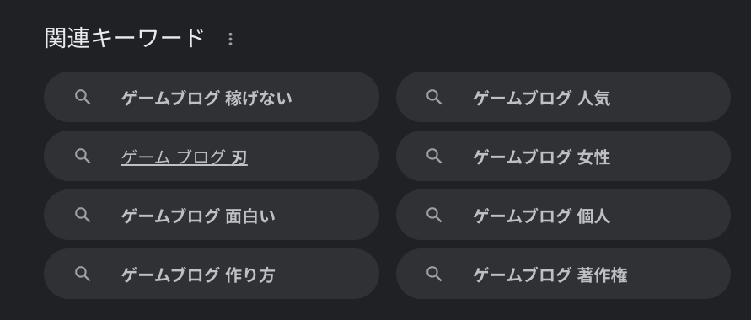The height and width of the screenshot is (320, 751).
Task: Click the 関連キーワード heading text
Action: coord(125,38)
